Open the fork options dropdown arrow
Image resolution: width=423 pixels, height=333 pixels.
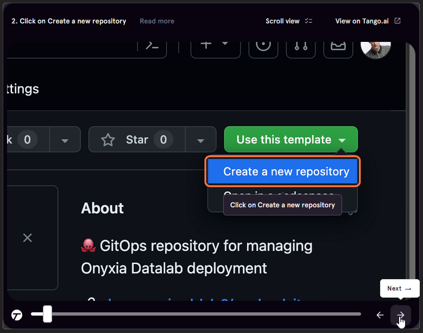coord(65,140)
